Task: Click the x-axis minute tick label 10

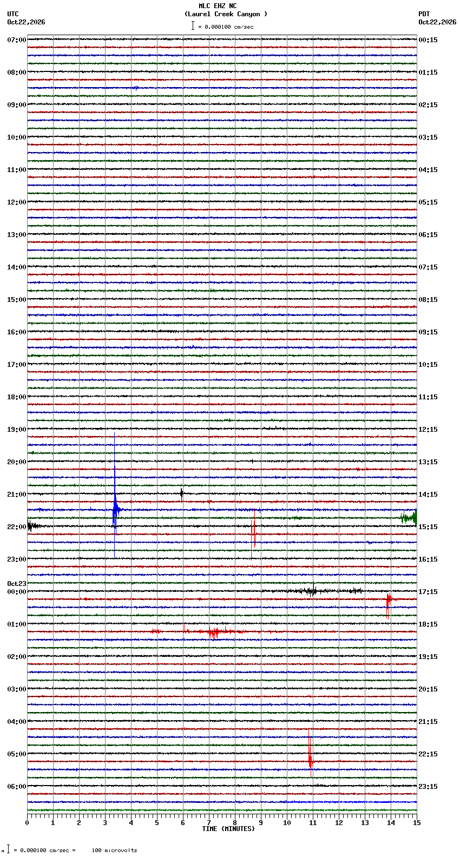Action: click(287, 823)
